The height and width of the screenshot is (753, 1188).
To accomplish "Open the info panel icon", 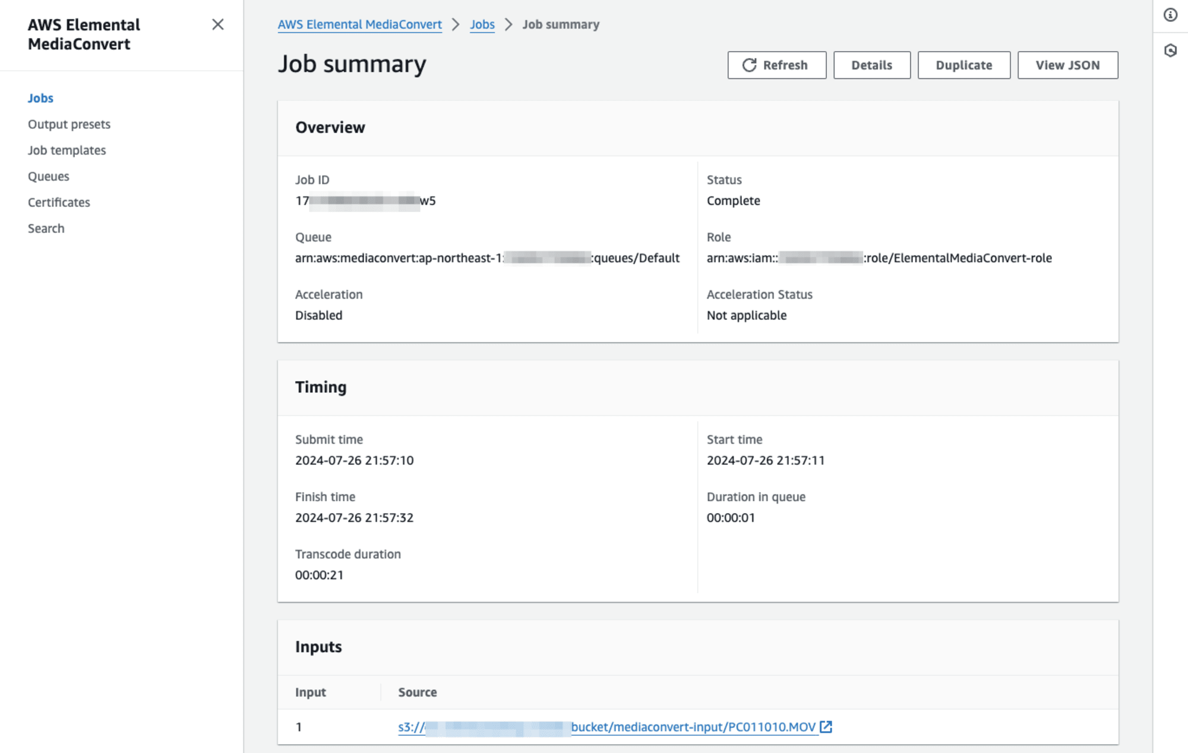I will click(x=1170, y=15).
